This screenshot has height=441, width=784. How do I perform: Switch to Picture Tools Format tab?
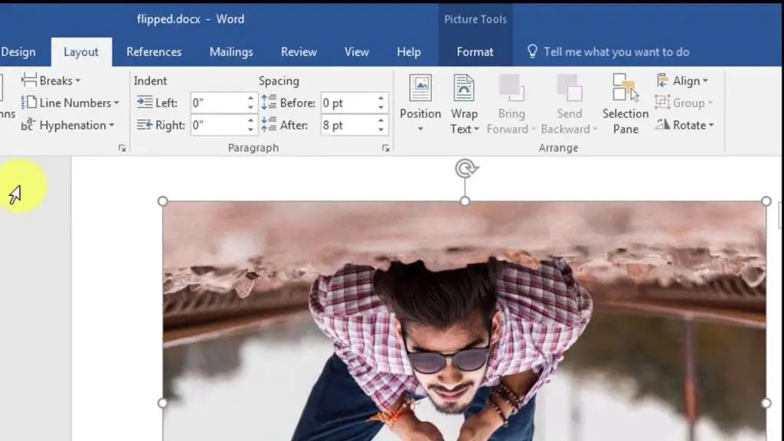click(475, 52)
